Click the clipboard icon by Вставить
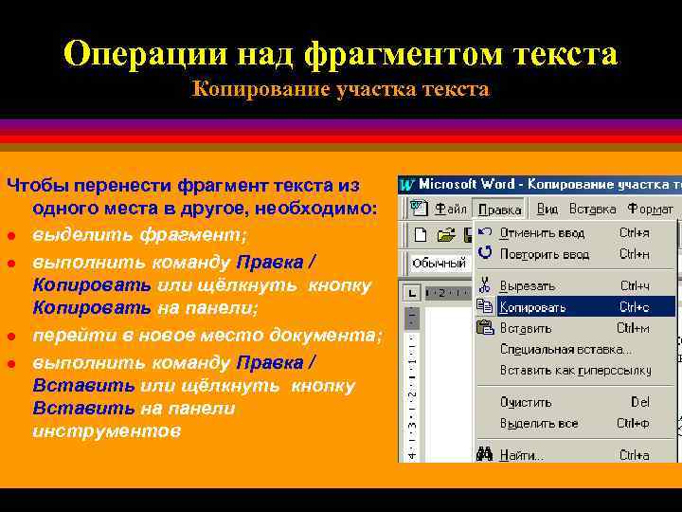Screen dimensions: 682x512 pos(485,327)
